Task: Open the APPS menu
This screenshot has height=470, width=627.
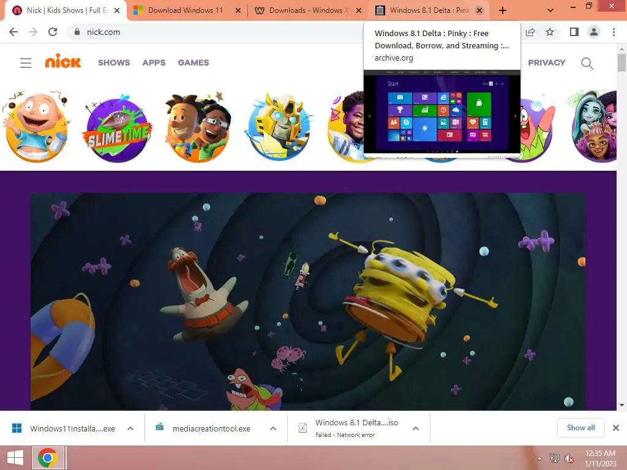Action: [x=154, y=63]
